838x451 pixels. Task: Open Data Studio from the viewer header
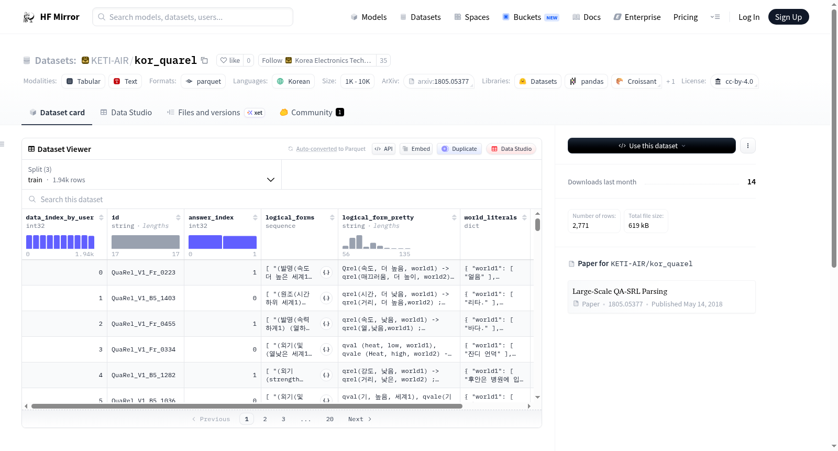(511, 149)
